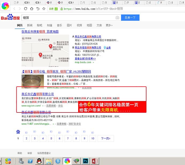Image resolution: width=185 pixels, height=165 pixels.
Task: Go to results page 2
Action: click(x=27, y=138)
